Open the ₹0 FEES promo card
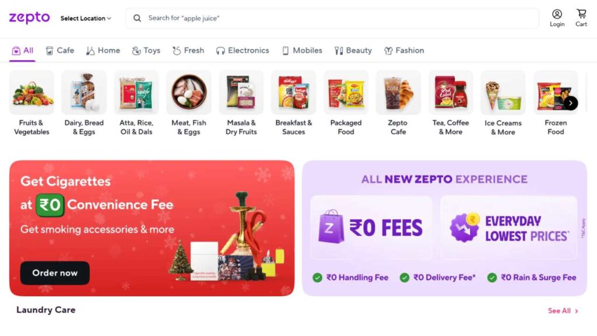This screenshot has width=597, height=336. (x=371, y=228)
